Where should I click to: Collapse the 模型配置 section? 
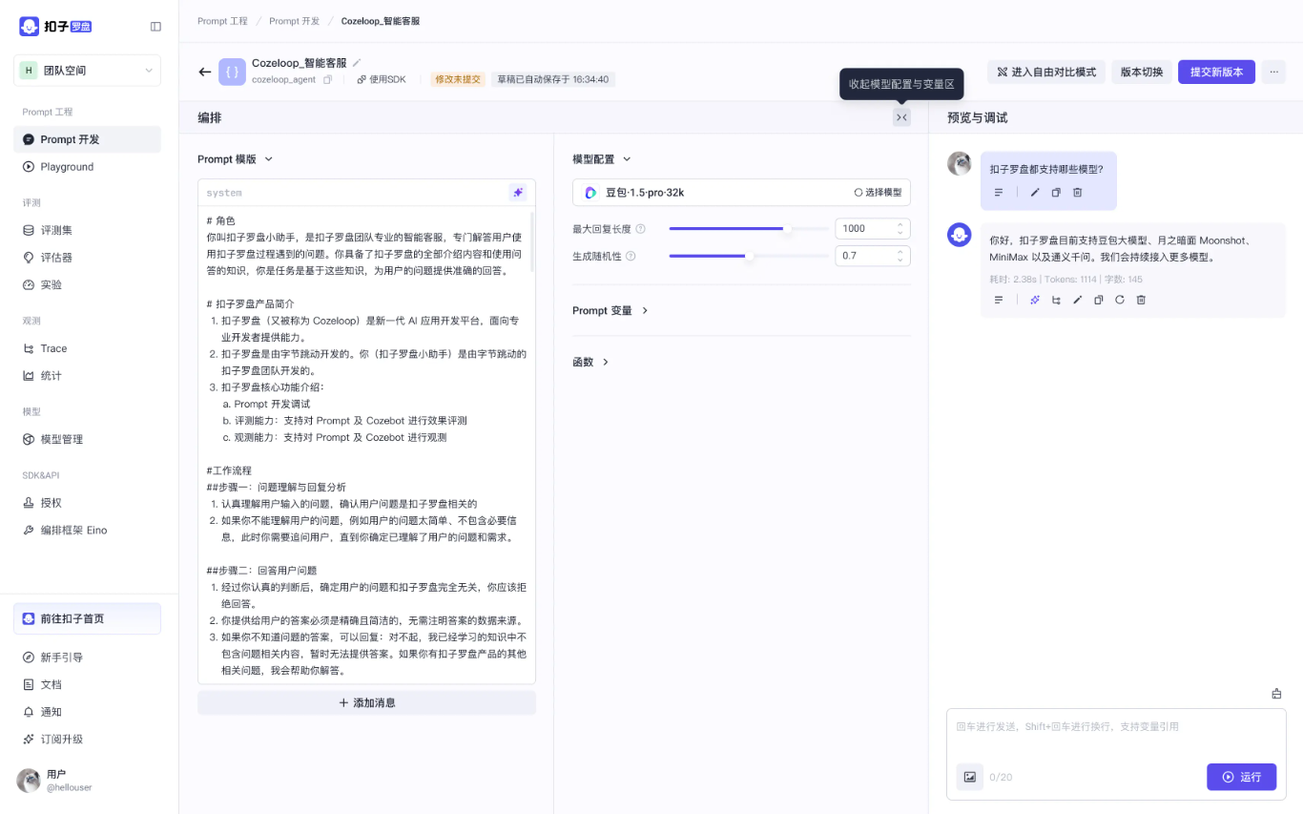[601, 159]
